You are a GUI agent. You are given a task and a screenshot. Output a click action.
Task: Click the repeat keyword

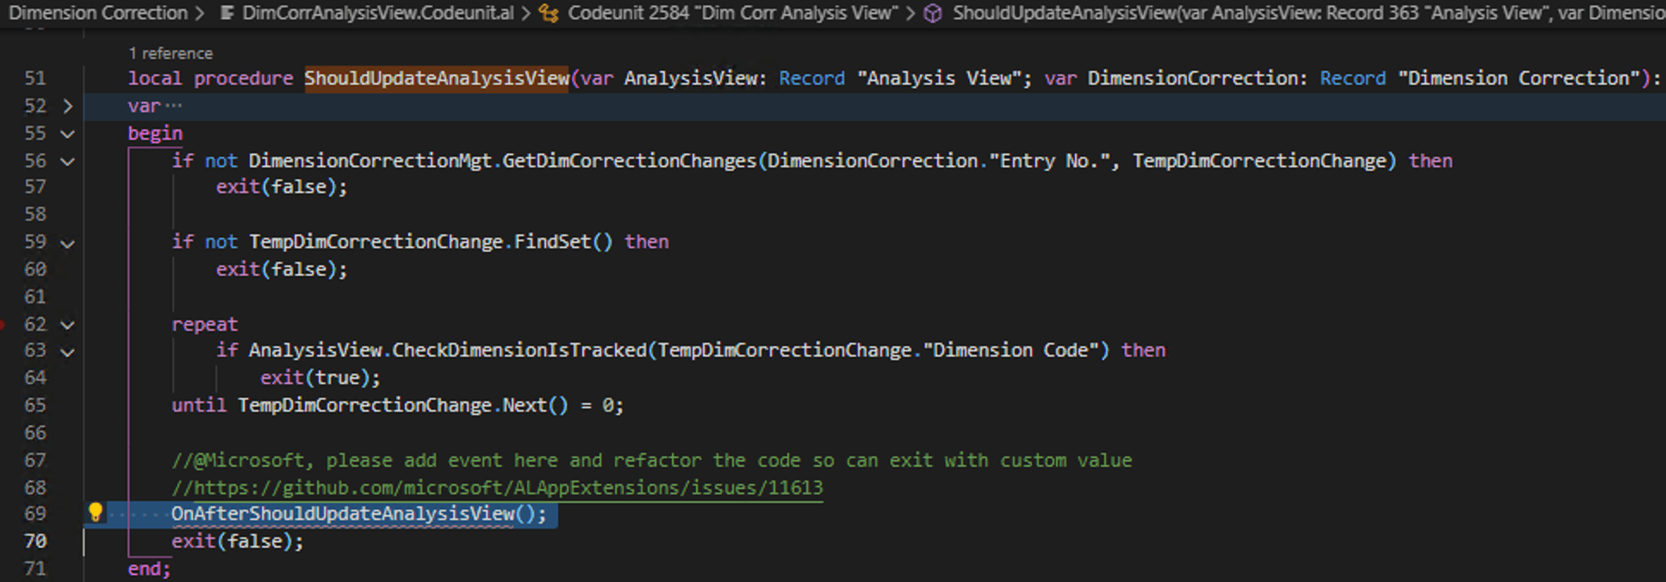[x=204, y=325]
